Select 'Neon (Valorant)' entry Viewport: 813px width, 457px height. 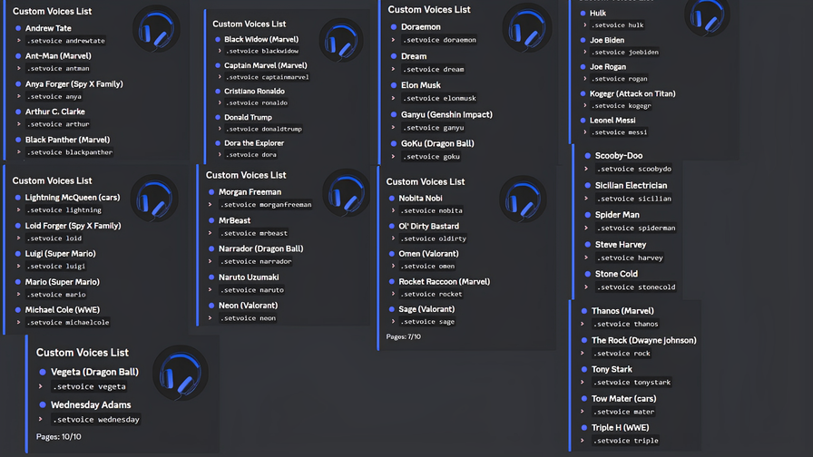coord(248,306)
